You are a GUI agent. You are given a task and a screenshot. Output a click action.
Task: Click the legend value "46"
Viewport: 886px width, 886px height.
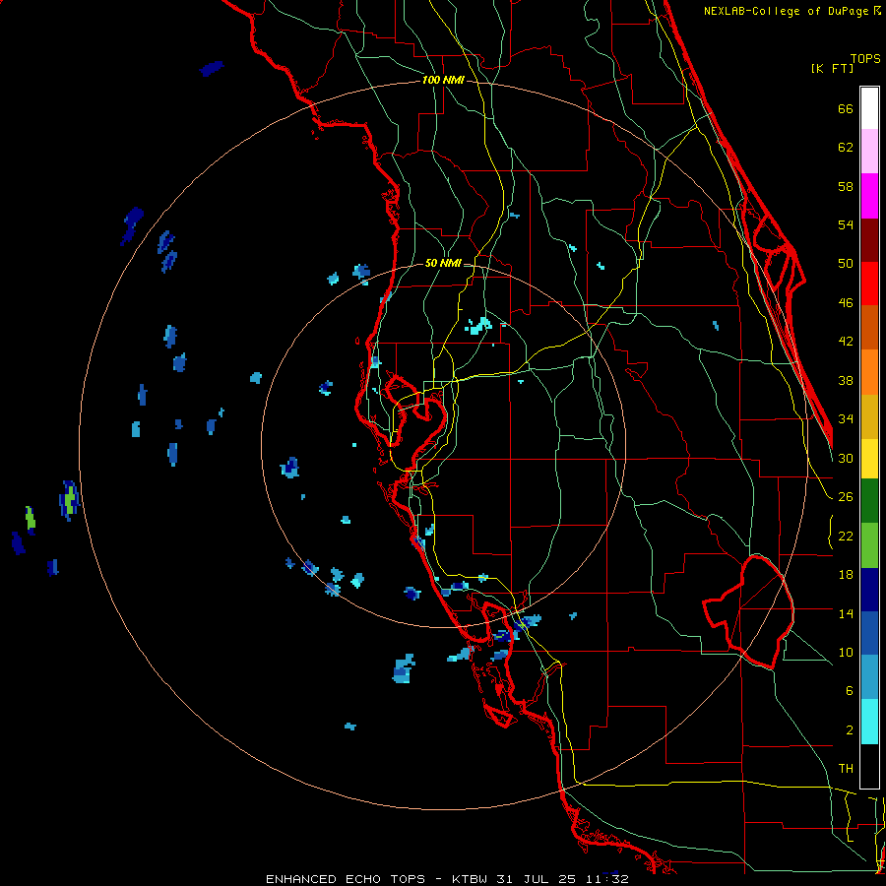point(846,303)
